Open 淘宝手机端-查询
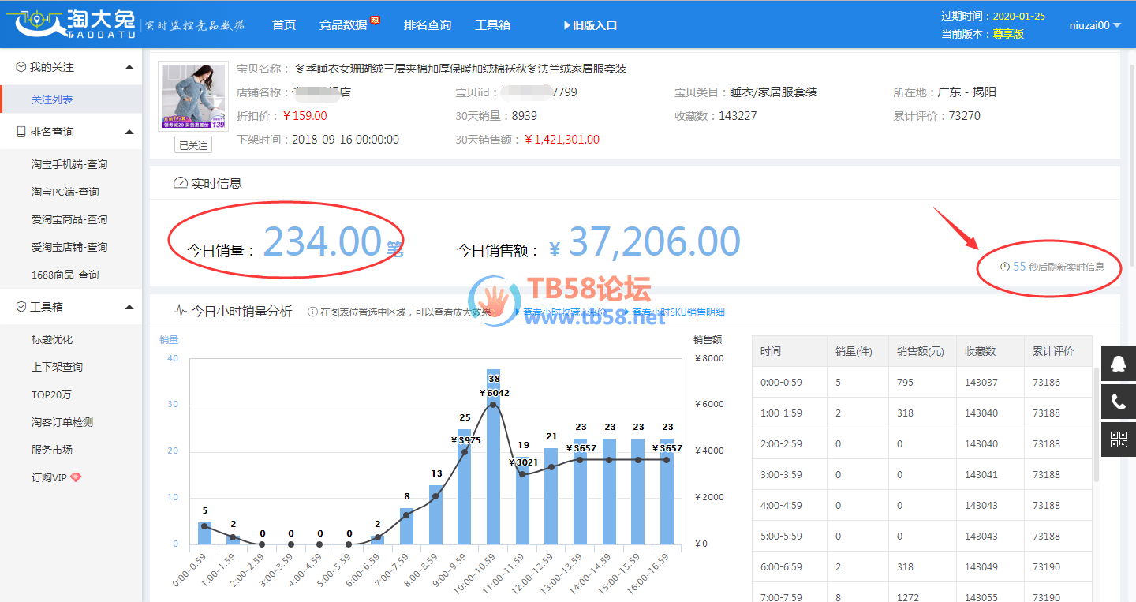This screenshot has height=602, width=1136. pos(69,164)
